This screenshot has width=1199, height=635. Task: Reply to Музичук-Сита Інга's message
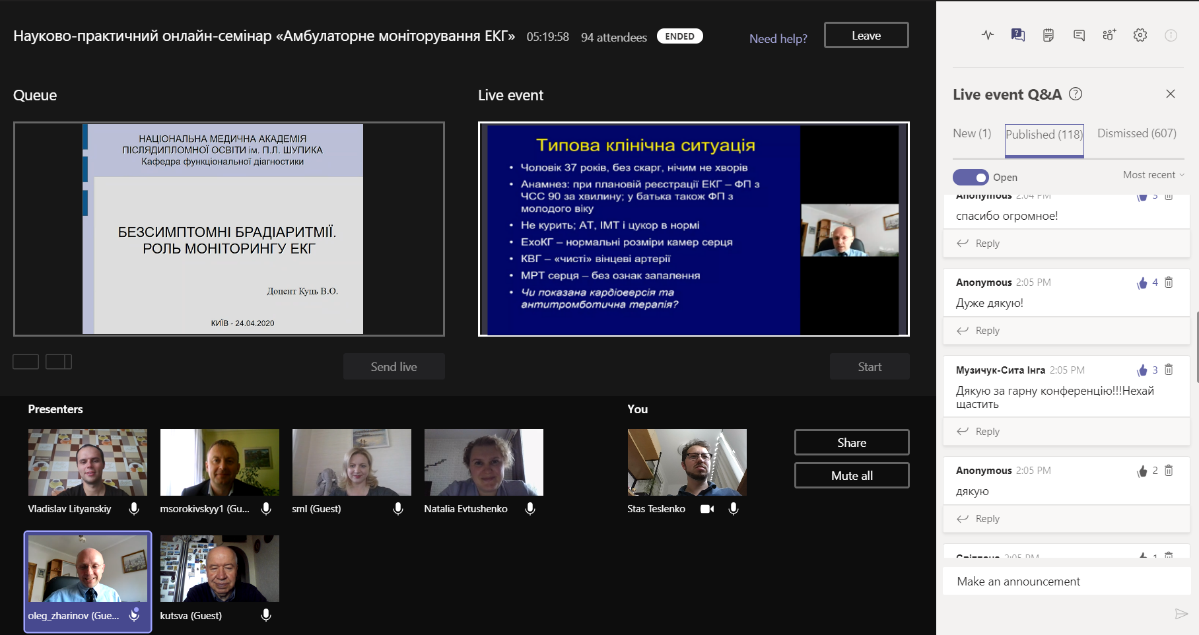[x=978, y=432]
